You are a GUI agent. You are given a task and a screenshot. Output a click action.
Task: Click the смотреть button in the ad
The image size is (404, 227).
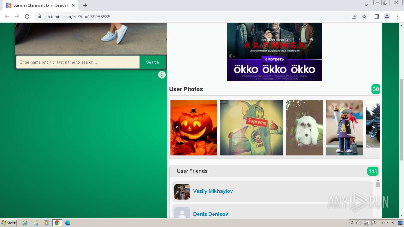tap(274, 59)
